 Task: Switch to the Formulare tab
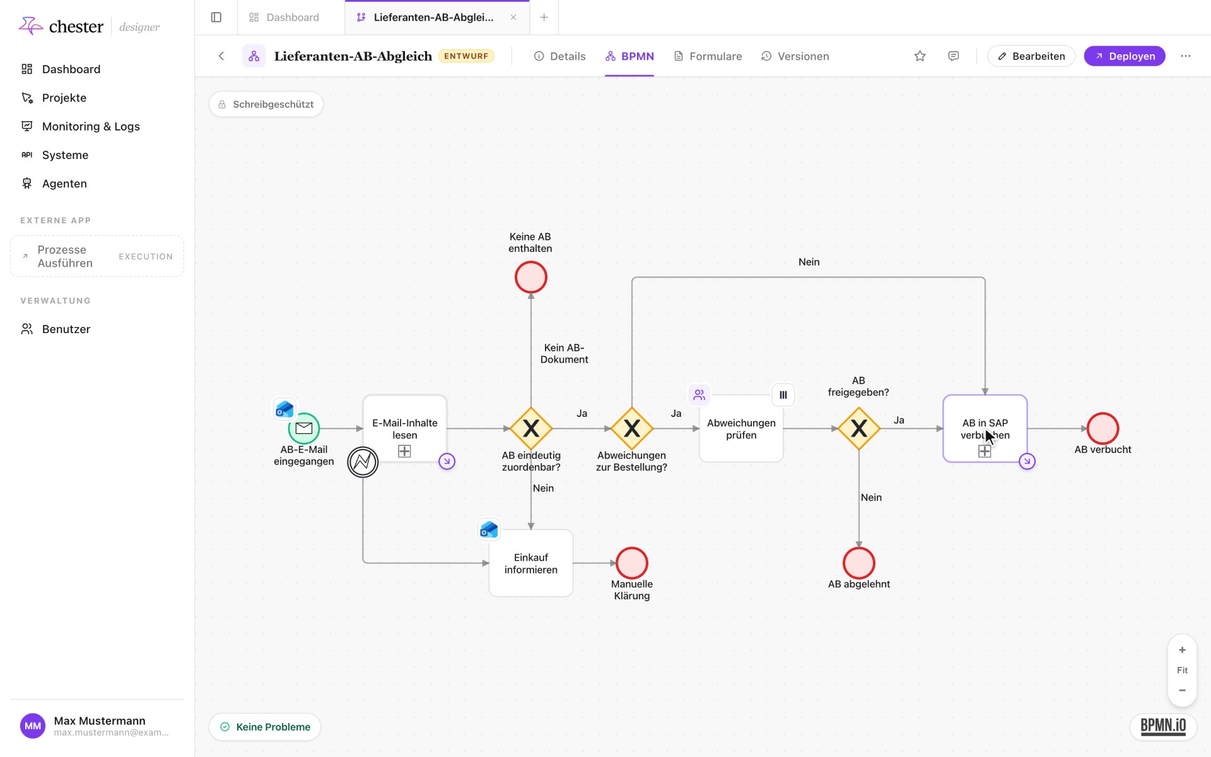point(708,56)
